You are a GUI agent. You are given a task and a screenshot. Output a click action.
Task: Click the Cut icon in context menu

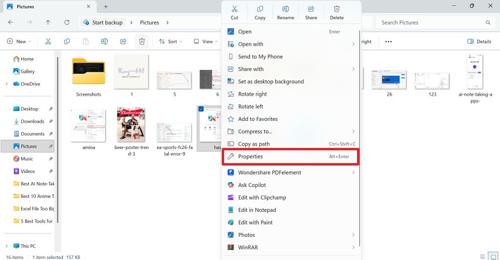[x=234, y=9]
